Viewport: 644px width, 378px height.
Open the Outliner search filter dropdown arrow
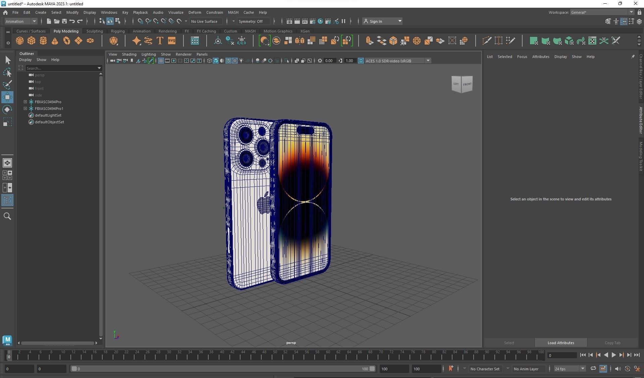99,68
